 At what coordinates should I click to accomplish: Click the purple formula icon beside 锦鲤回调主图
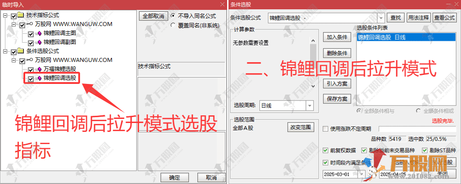tap(39, 34)
